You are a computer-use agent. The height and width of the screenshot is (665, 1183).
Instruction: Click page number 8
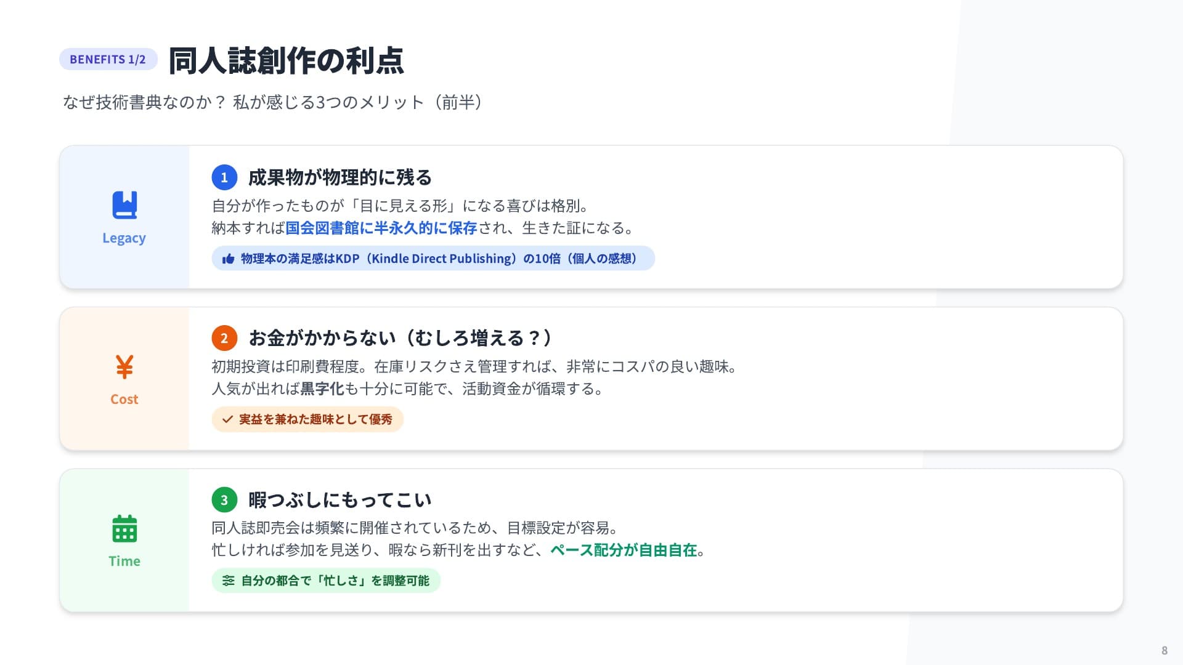click(1165, 650)
